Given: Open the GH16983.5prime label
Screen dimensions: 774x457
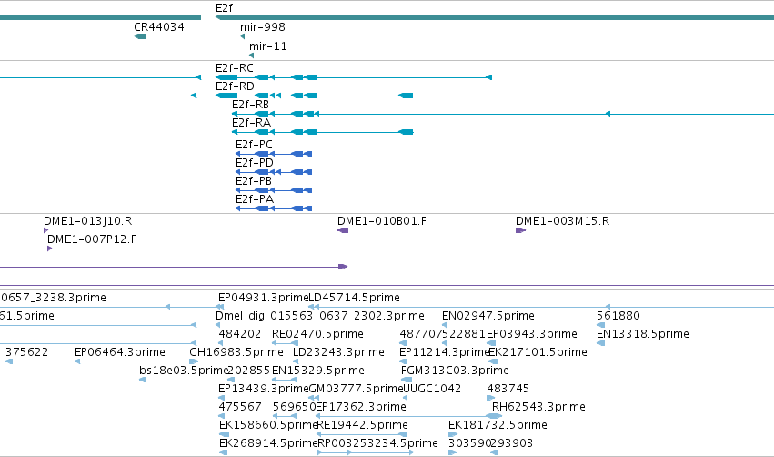Looking at the screenshot, I should click(236, 352).
